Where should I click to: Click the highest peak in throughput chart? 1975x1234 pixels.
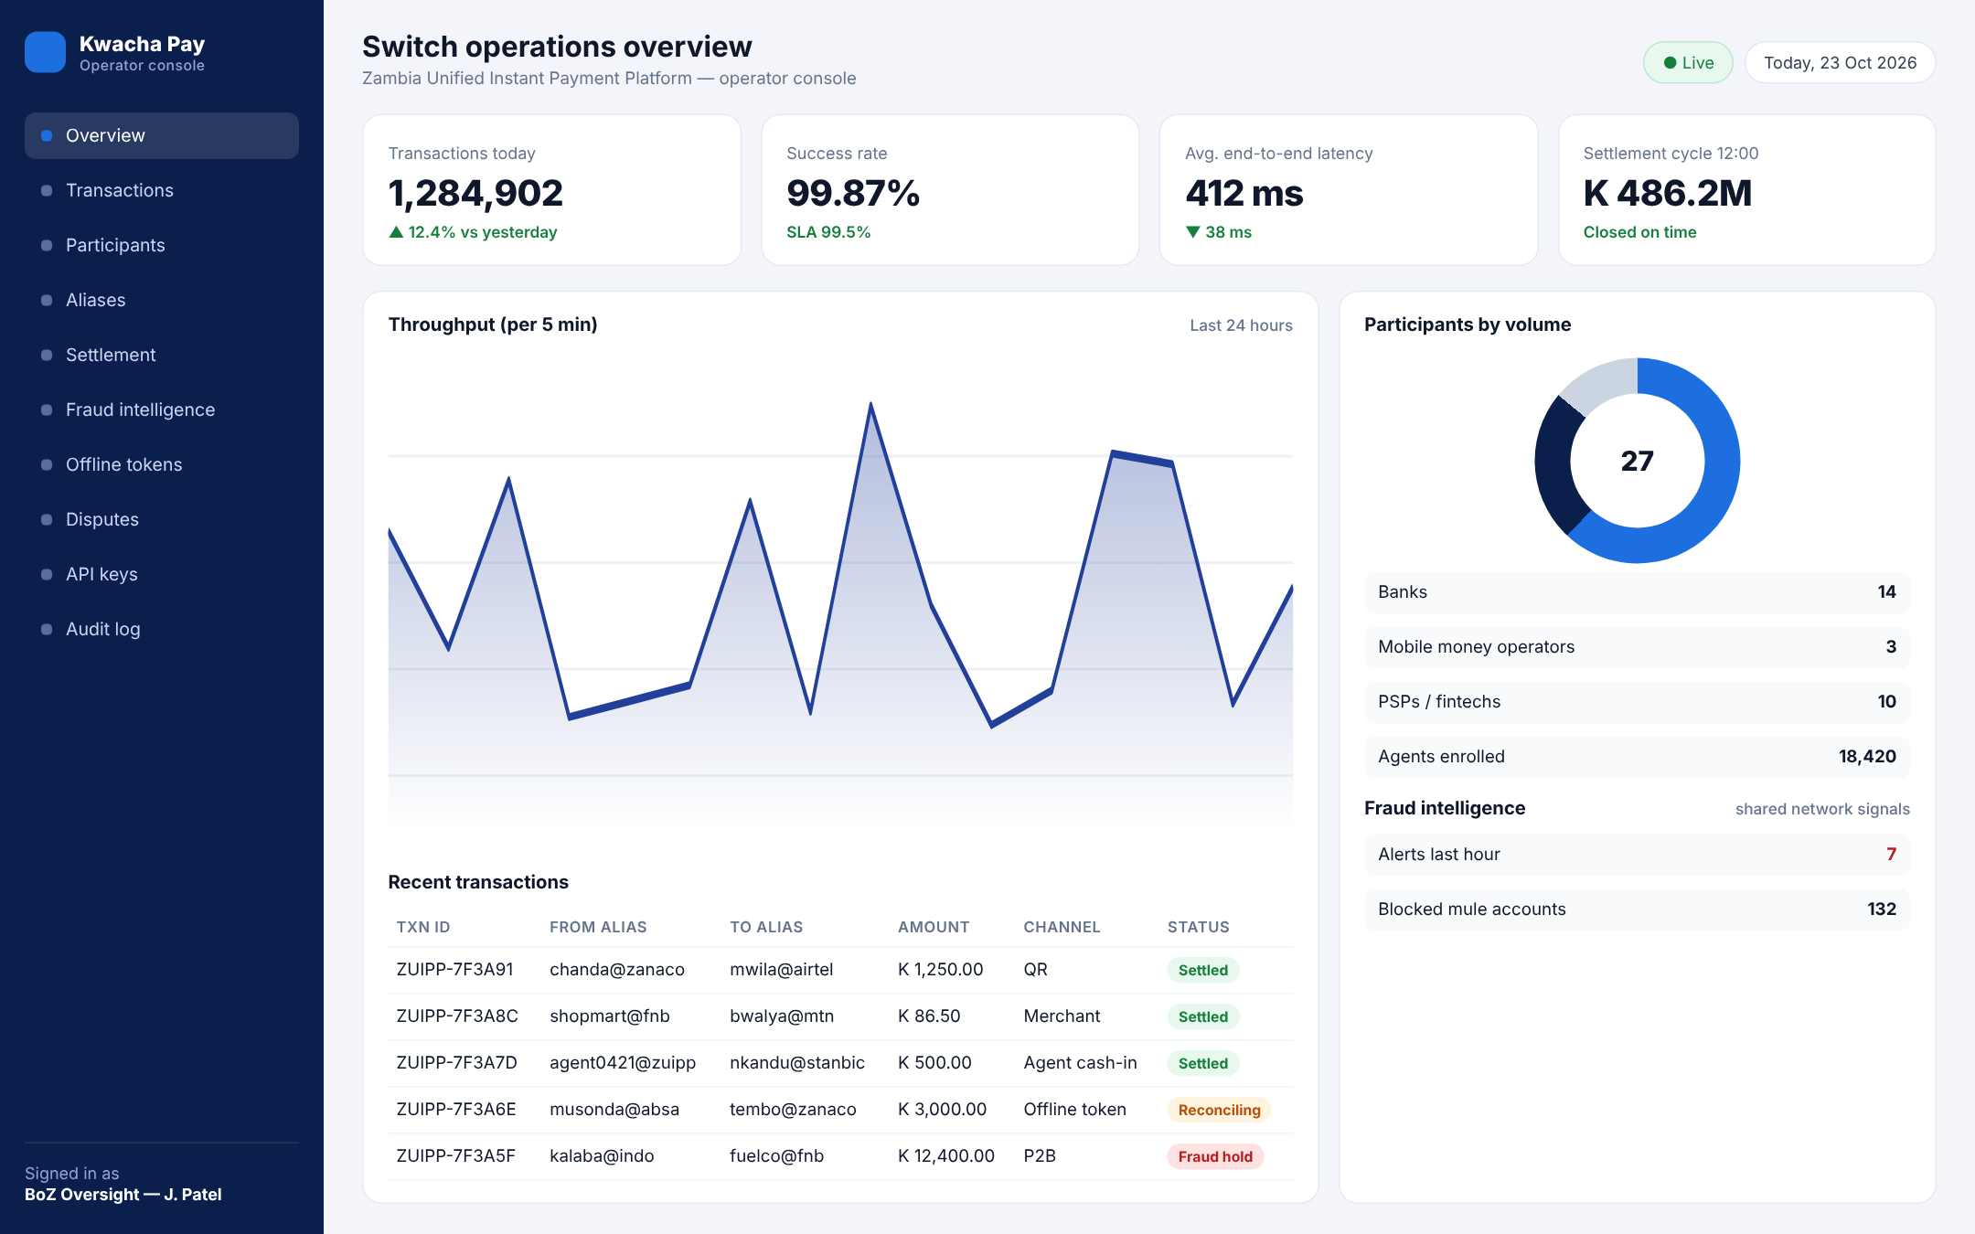(870, 405)
